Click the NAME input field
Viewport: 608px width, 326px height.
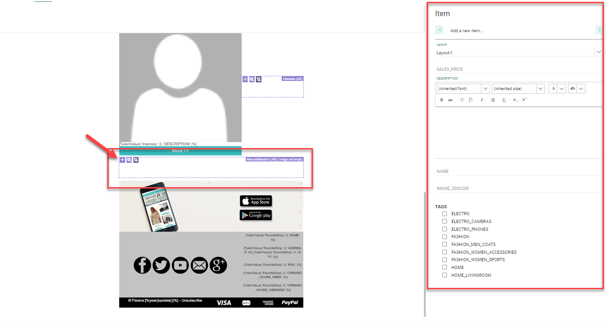[519, 171]
